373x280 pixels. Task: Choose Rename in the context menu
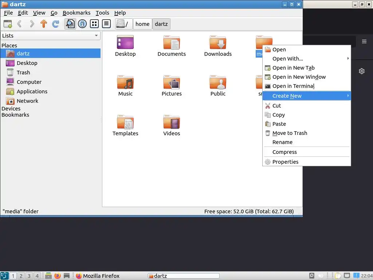[307, 142]
